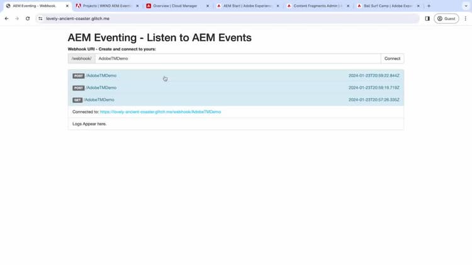Image resolution: width=472 pixels, height=265 pixels.
Task: Switch to the AEM Start tab
Action: click(247, 6)
